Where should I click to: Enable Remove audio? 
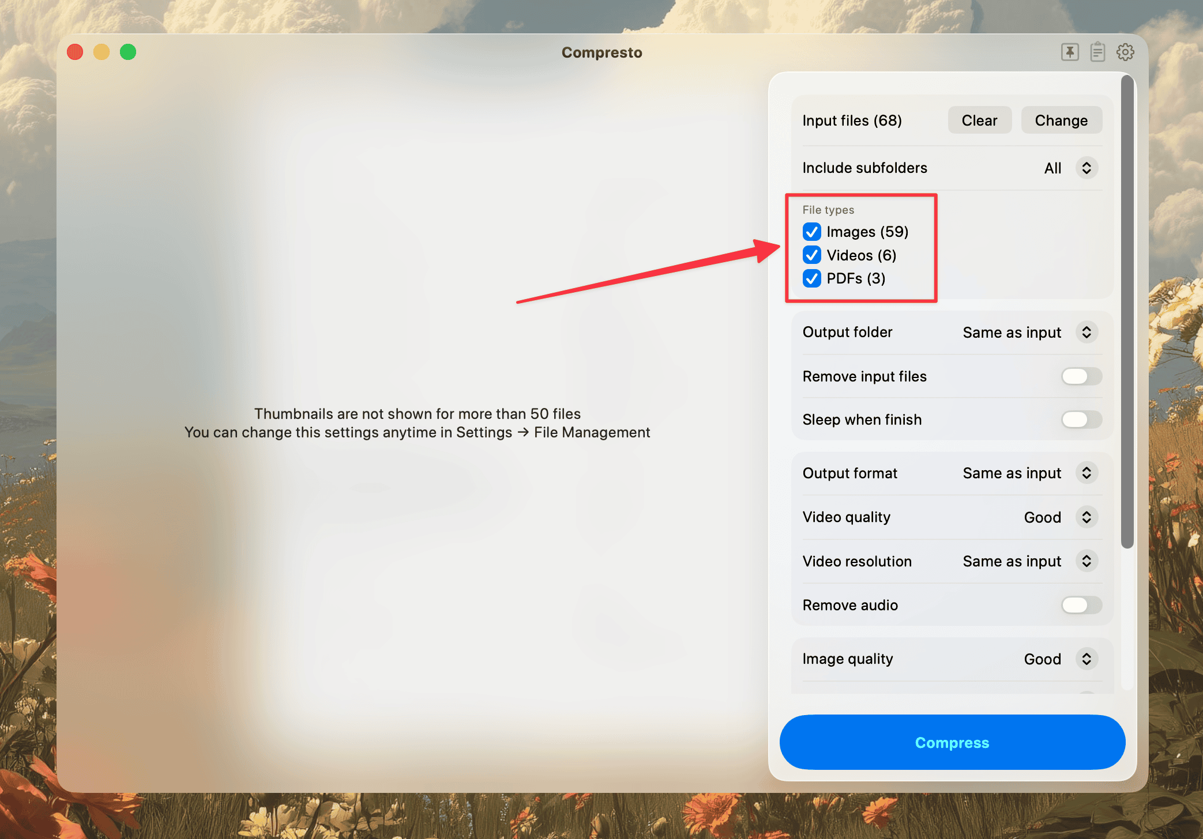coord(1081,605)
